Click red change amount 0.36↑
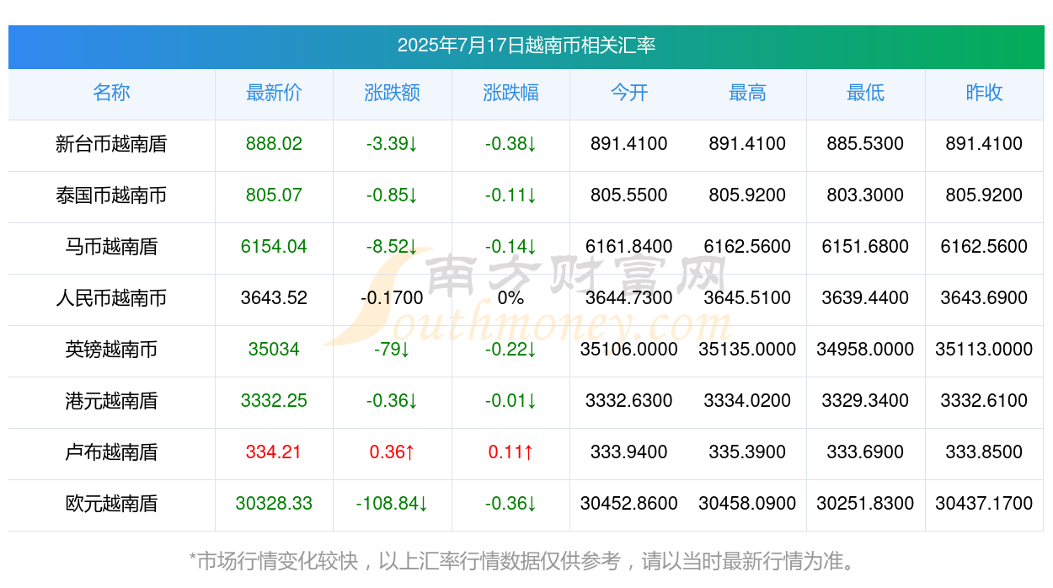The height and width of the screenshot is (588, 1053). (x=392, y=452)
